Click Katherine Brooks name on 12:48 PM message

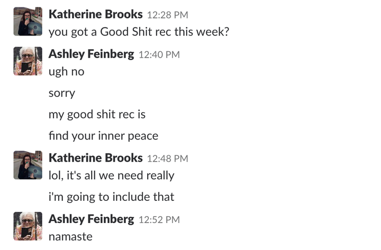[x=95, y=158]
